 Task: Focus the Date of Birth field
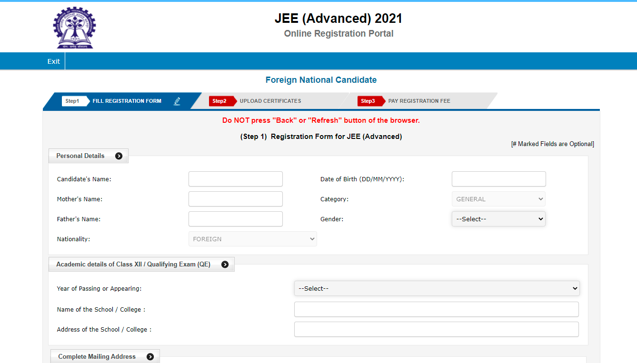pos(498,179)
